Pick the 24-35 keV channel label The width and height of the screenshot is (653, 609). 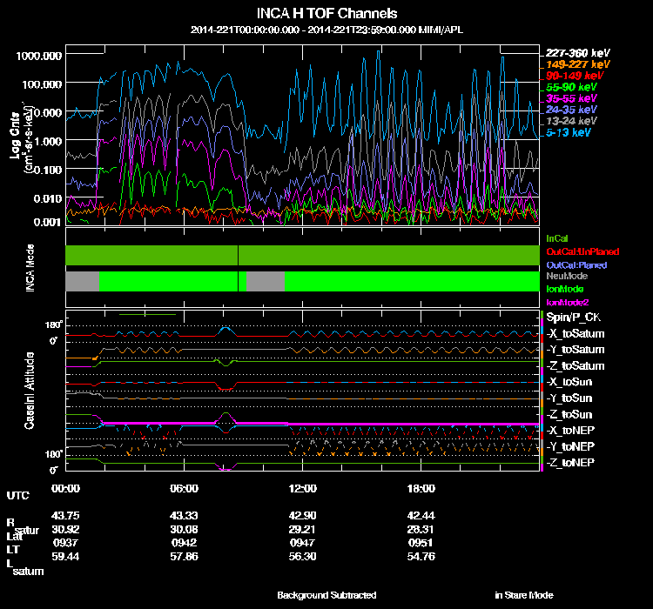coord(570,110)
